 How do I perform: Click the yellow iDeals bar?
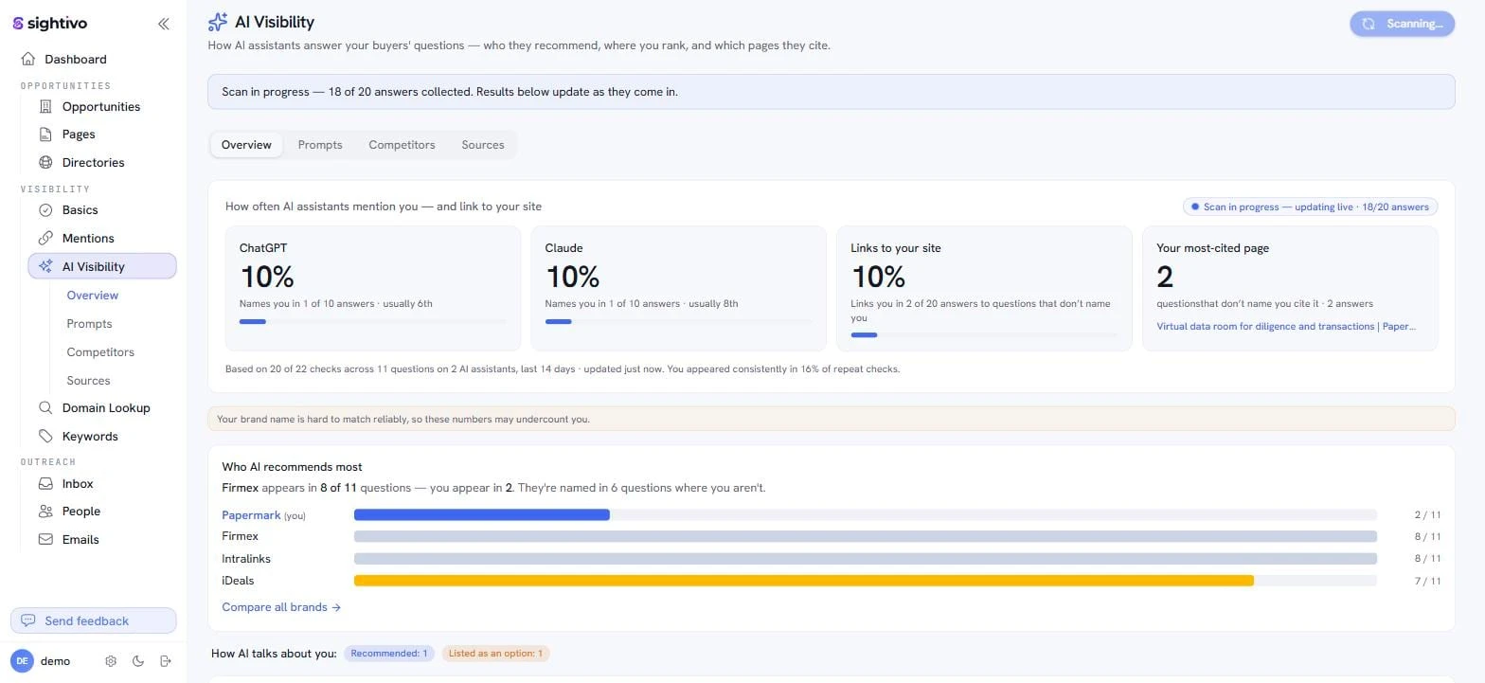804,581
